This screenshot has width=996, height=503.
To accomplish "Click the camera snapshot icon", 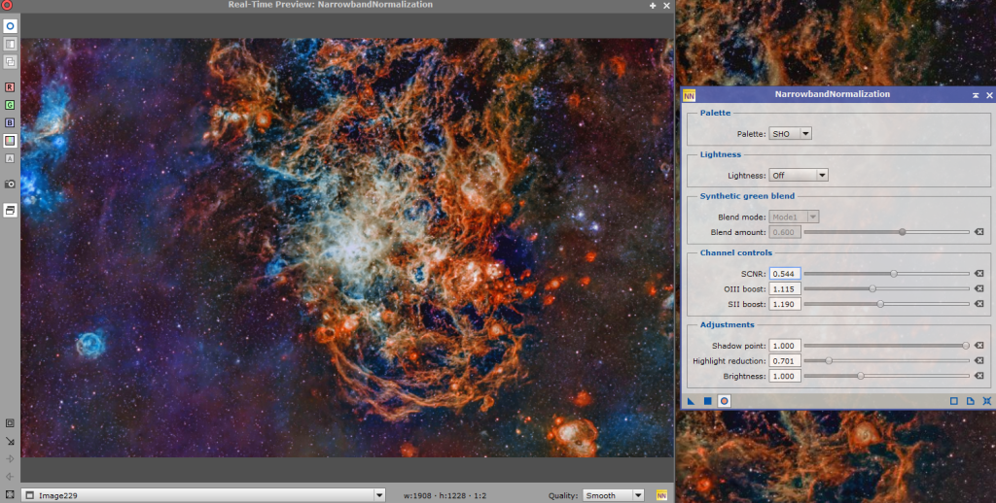I will [10, 184].
